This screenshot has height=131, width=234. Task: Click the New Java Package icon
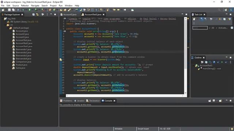pyautogui.click(x=50, y=10)
